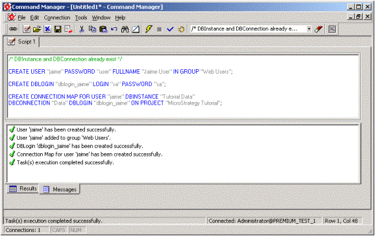The width and height of the screenshot is (375, 236).
Task: Open Find with the binoculars icon
Action: coord(125,29)
